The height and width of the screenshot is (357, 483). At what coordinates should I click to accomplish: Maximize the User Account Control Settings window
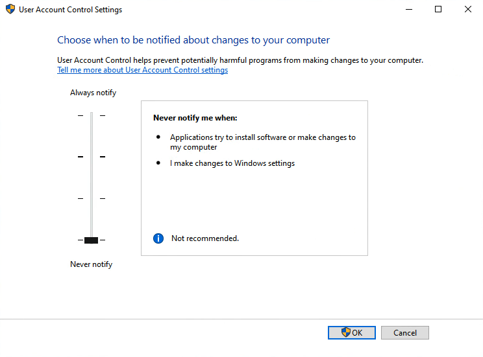(x=438, y=10)
